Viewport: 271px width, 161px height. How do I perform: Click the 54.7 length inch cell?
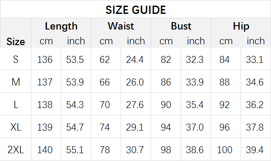tap(75, 127)
